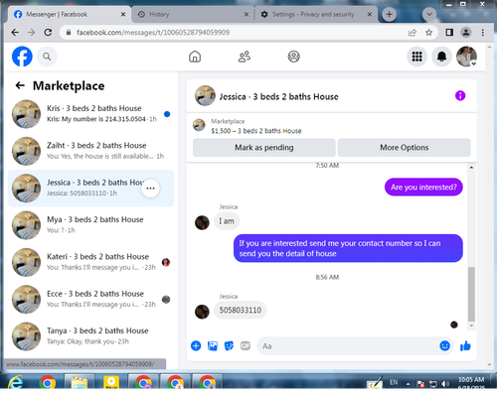Click the seen-receipt avatar below messages

pyautogui.click(x=454, y=325)
